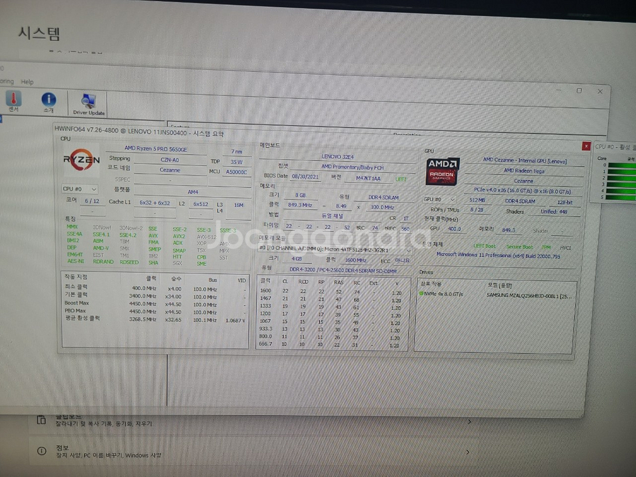This screenshot has height=477, width=636.
Task: Open the CPU #0 selector dropdown
Action: (x=79, y=189)
